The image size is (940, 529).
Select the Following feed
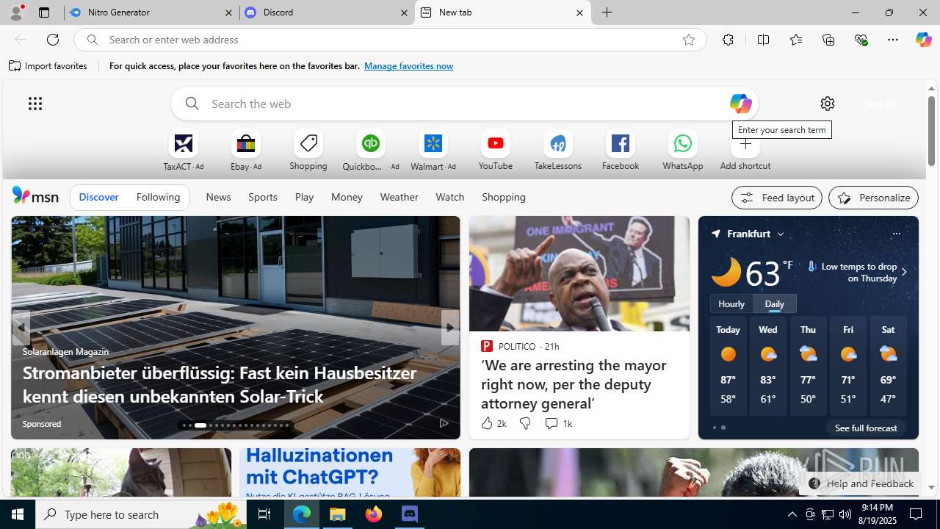[x=158, y=197]
